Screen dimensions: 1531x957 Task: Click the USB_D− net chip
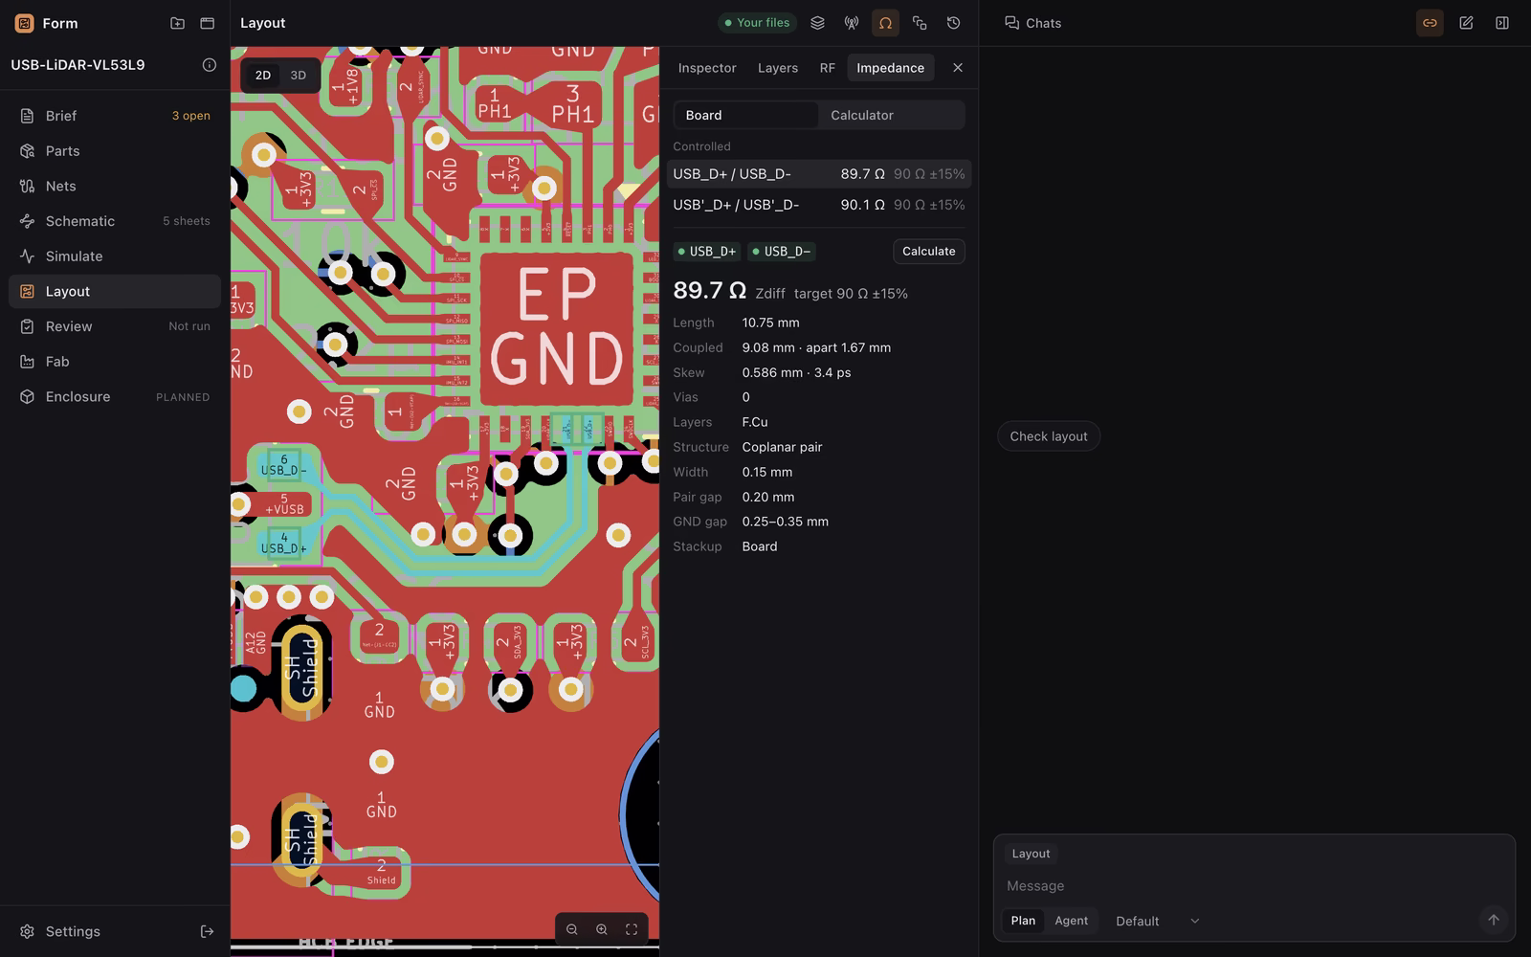(x=781, y=252)
